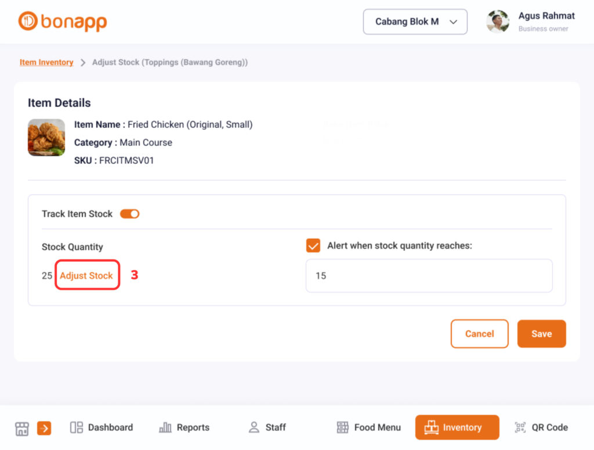The width and height of the screenshot is (594, 450).
Task: Click the bonapp logo icon
Action: [27, 21]
